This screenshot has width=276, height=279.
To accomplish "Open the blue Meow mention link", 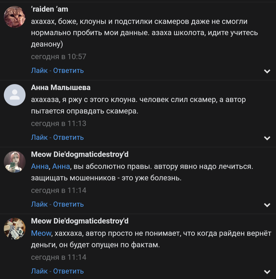I will (41, 233).
